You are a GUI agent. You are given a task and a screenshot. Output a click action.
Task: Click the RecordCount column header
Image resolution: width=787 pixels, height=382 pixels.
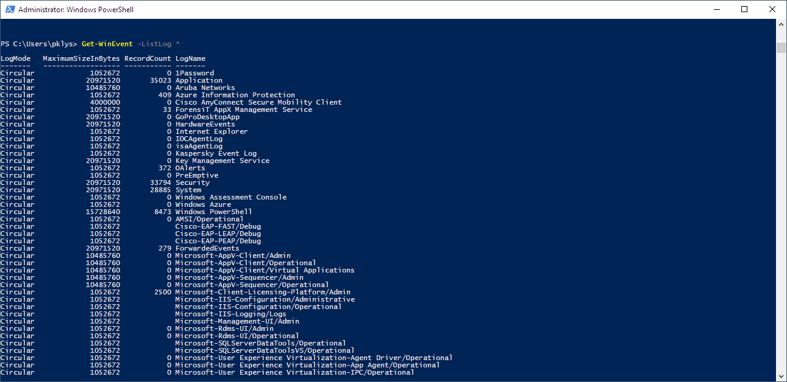coord(148,58)
